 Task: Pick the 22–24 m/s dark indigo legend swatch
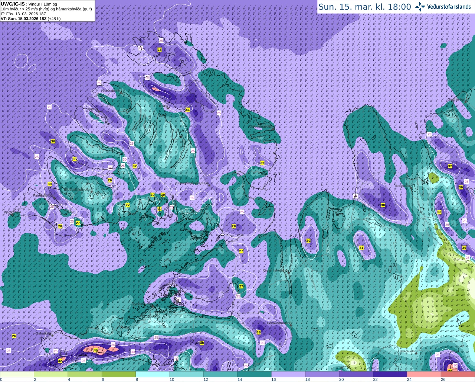390,374
